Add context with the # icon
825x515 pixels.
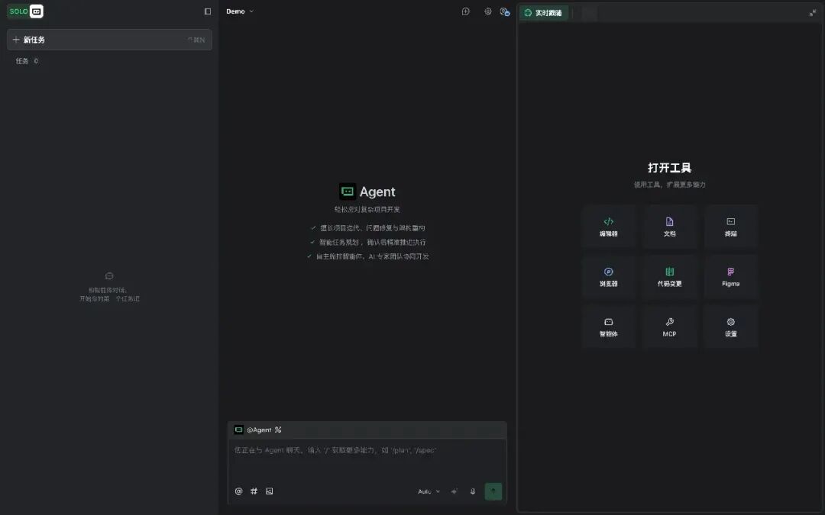coord(254,491)
